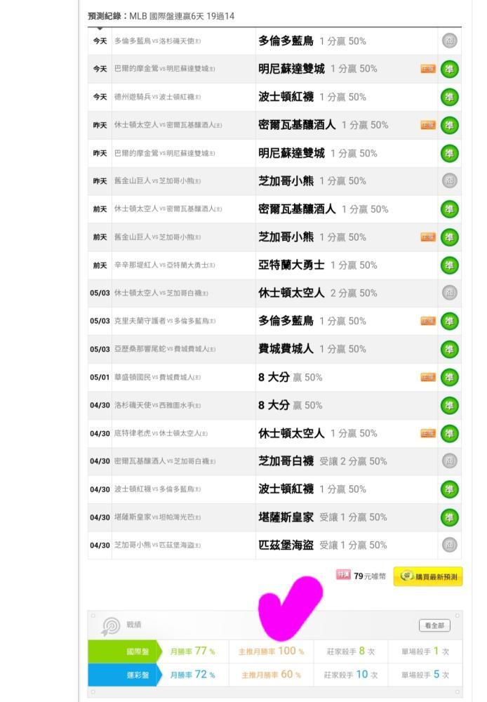The width and height of the screenshot is (487, 702).
Task: Click 莊家殺手 10 次 statistic
Action: pyautogui.click(x=350, y=675)
